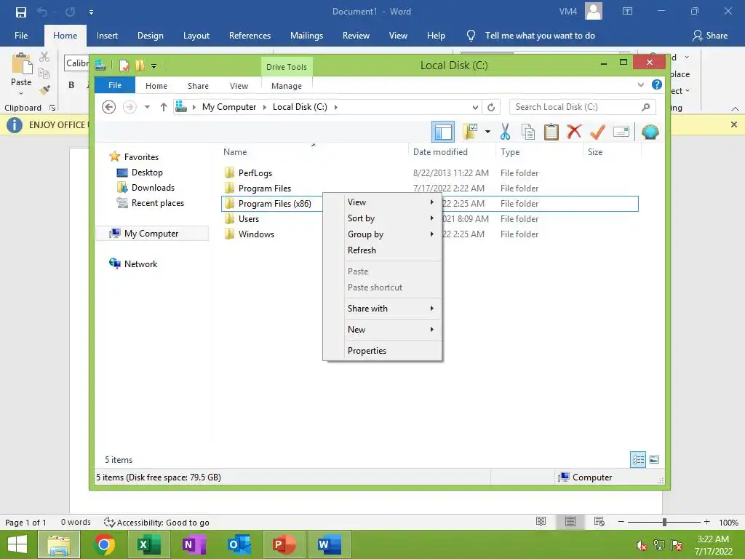Screen dimensions: 745x559
Task: Click the up one level arrow
Action: [x=164, y=107]
